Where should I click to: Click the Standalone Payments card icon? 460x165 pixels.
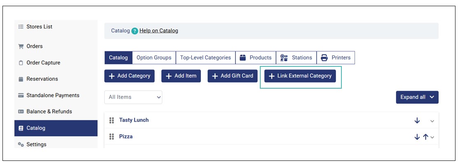(x=21, y=95)
